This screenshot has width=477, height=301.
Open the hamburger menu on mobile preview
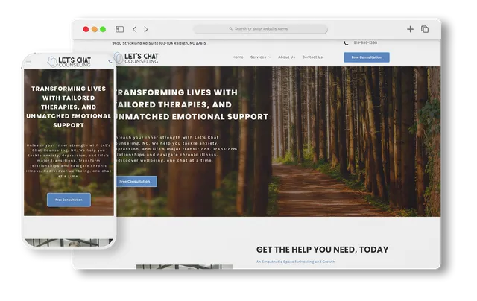coord(28,61)
